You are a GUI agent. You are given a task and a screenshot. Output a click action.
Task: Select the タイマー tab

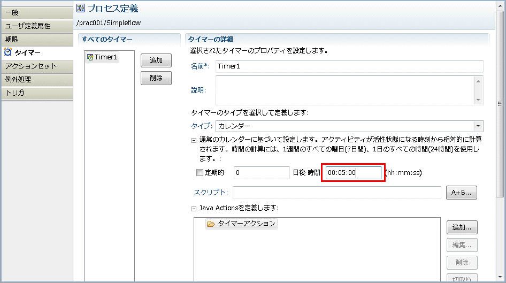[37, 52]
